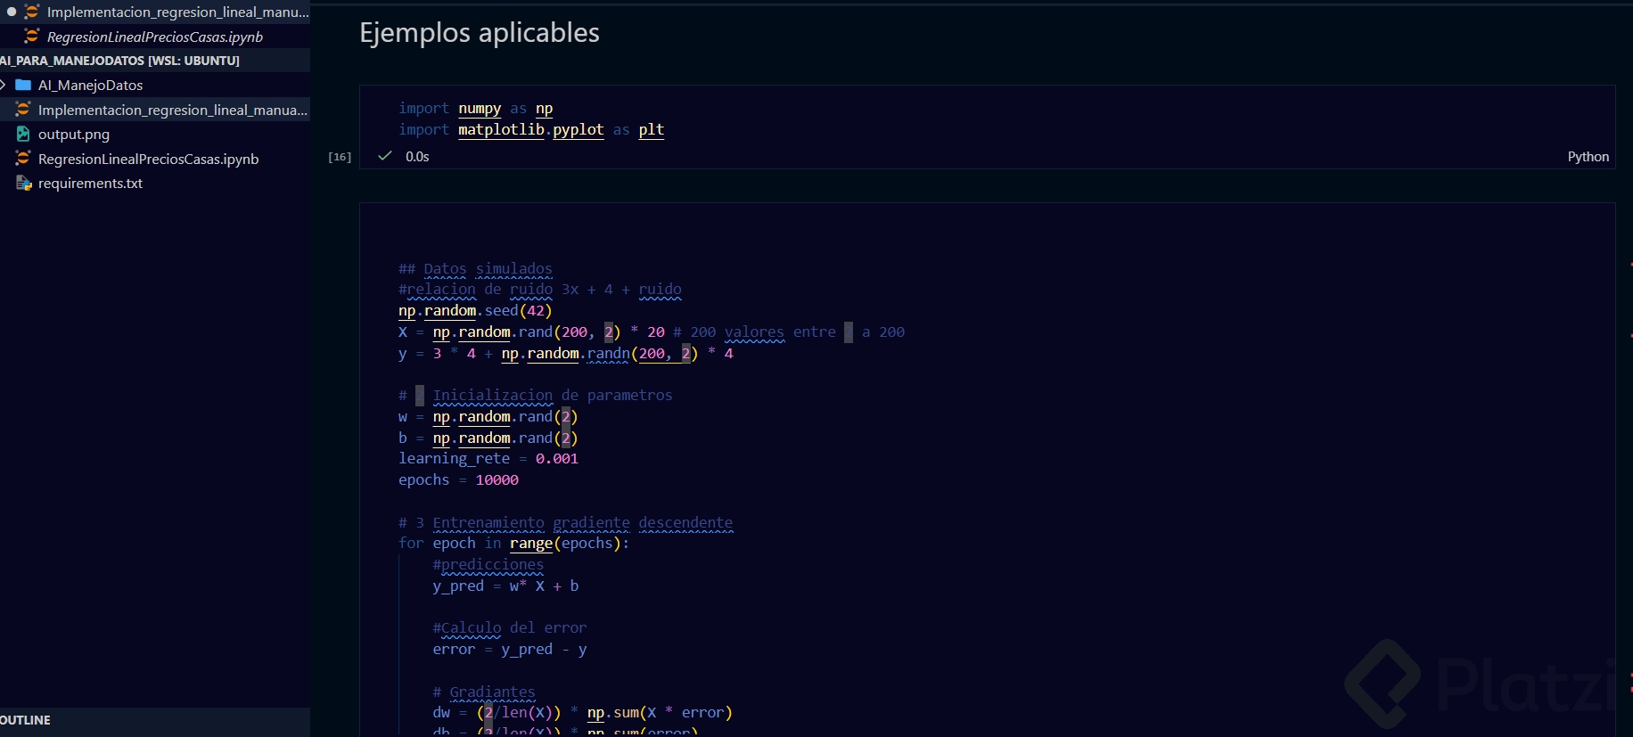
Task: Click the "for epoch in range(epochs):" line
Action: pos(514,543)
